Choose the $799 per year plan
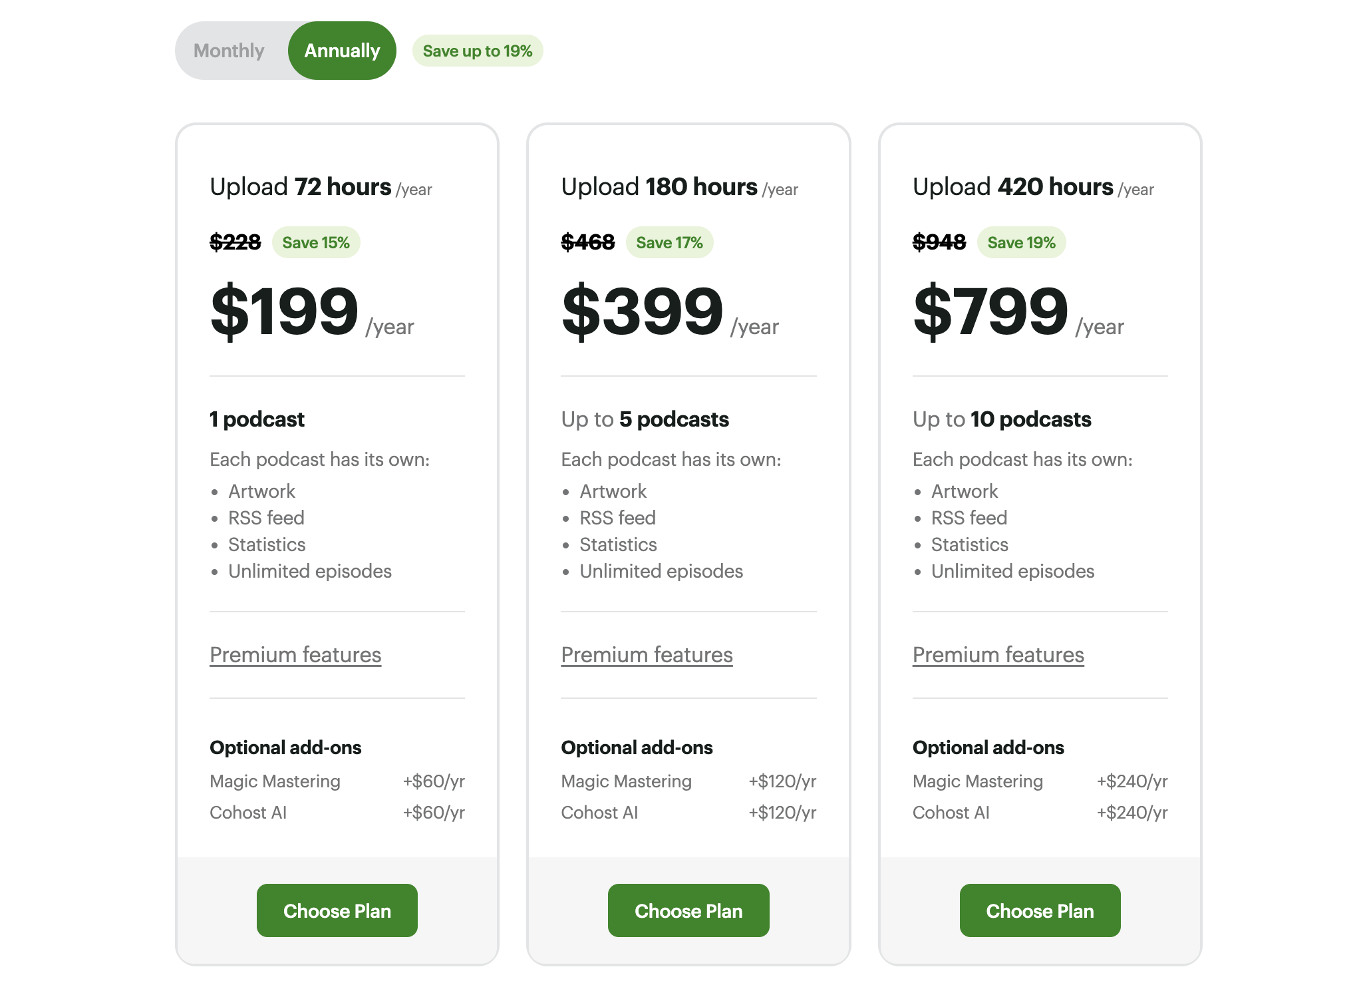This screenshot has width=1361, height=993. 1039,910
